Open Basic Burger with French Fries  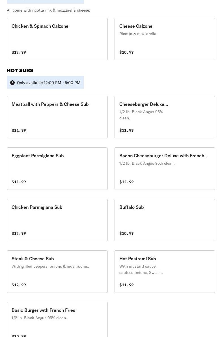pyautogui.click(x=57, y=320)
